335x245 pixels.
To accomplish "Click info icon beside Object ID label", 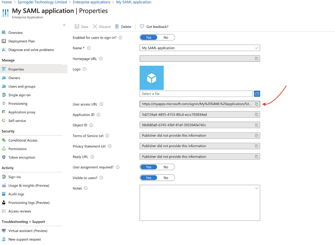I will click(91, 125).
